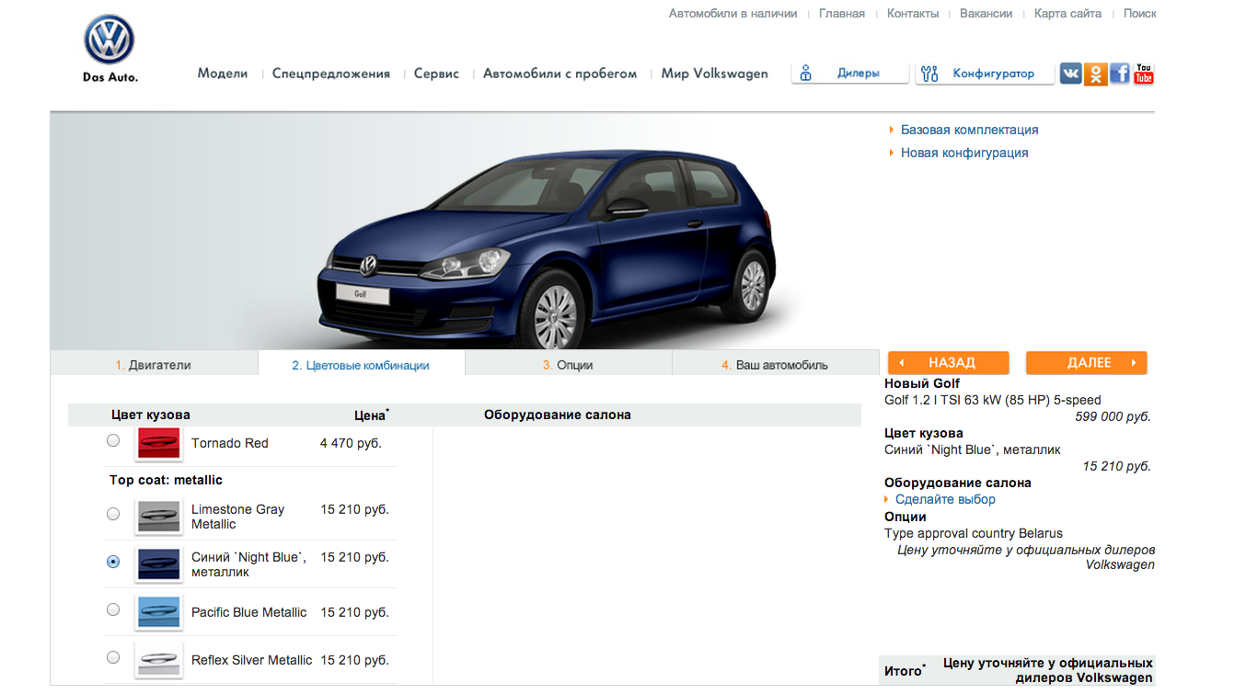Screen dimensions: 1246x694
Task: Open the Спецпредложения menu
Action: [331, 74]
